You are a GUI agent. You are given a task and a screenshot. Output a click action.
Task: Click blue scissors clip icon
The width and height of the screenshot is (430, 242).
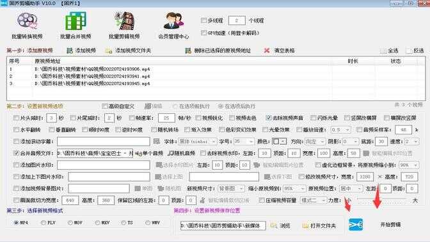pyautogui.click(x=356, y=225)
